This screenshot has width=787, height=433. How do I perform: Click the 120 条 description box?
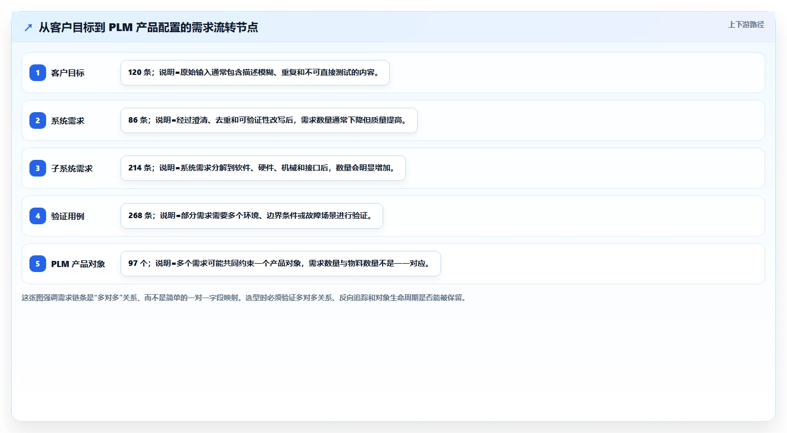click(x=255, y=73)
